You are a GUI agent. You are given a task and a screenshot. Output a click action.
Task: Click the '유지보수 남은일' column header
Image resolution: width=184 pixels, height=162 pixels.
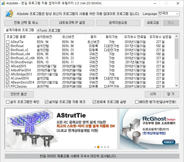click(160, 37)
